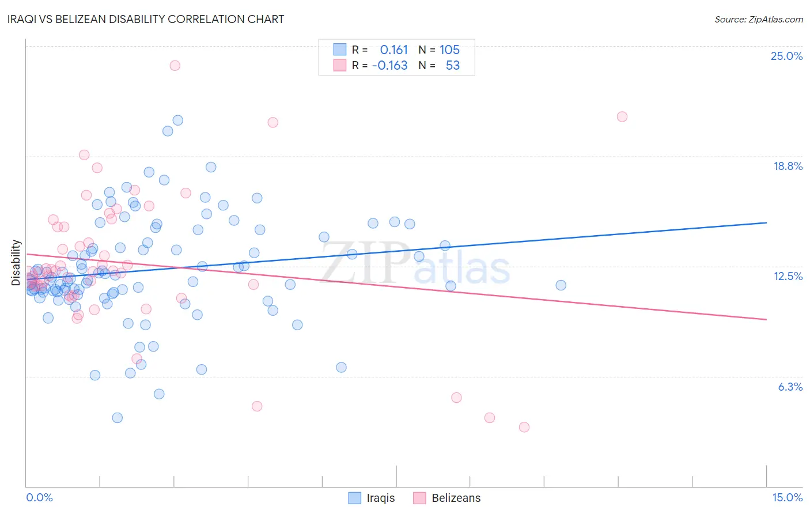Click the 15.0% x-axis label
Image resolution: width=810 pixels, height=514 pixels.
787,497
